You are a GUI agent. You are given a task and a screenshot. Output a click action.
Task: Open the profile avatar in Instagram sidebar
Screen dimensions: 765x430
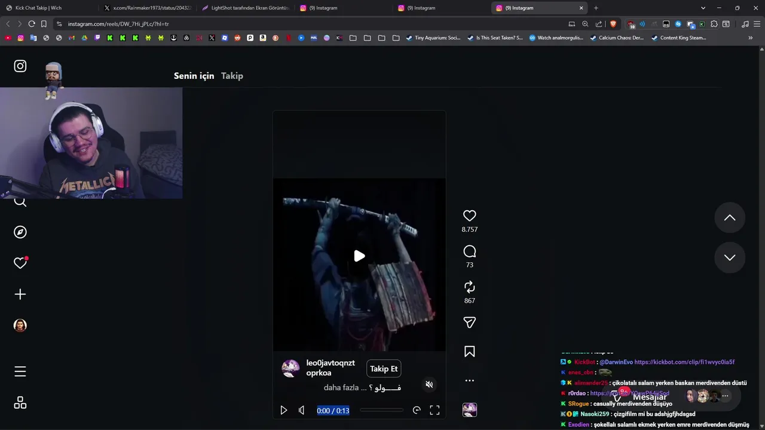click(20, 325)
